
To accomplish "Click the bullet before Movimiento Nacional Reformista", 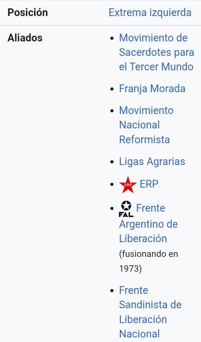I will pyautogui.click(x=112, y=111).
